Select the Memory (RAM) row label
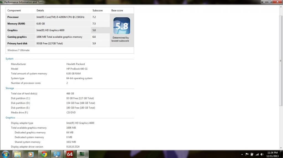Screen dimensions: 283x158 coord(16,24)
